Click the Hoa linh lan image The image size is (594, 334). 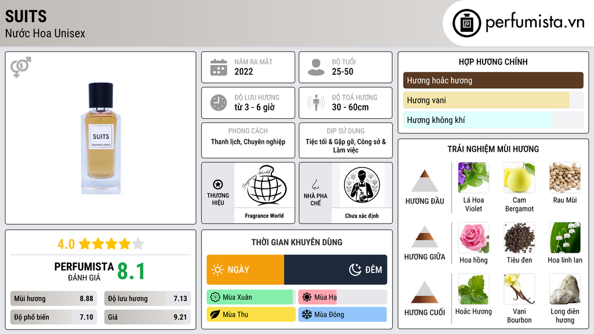[x=565, y=237]
